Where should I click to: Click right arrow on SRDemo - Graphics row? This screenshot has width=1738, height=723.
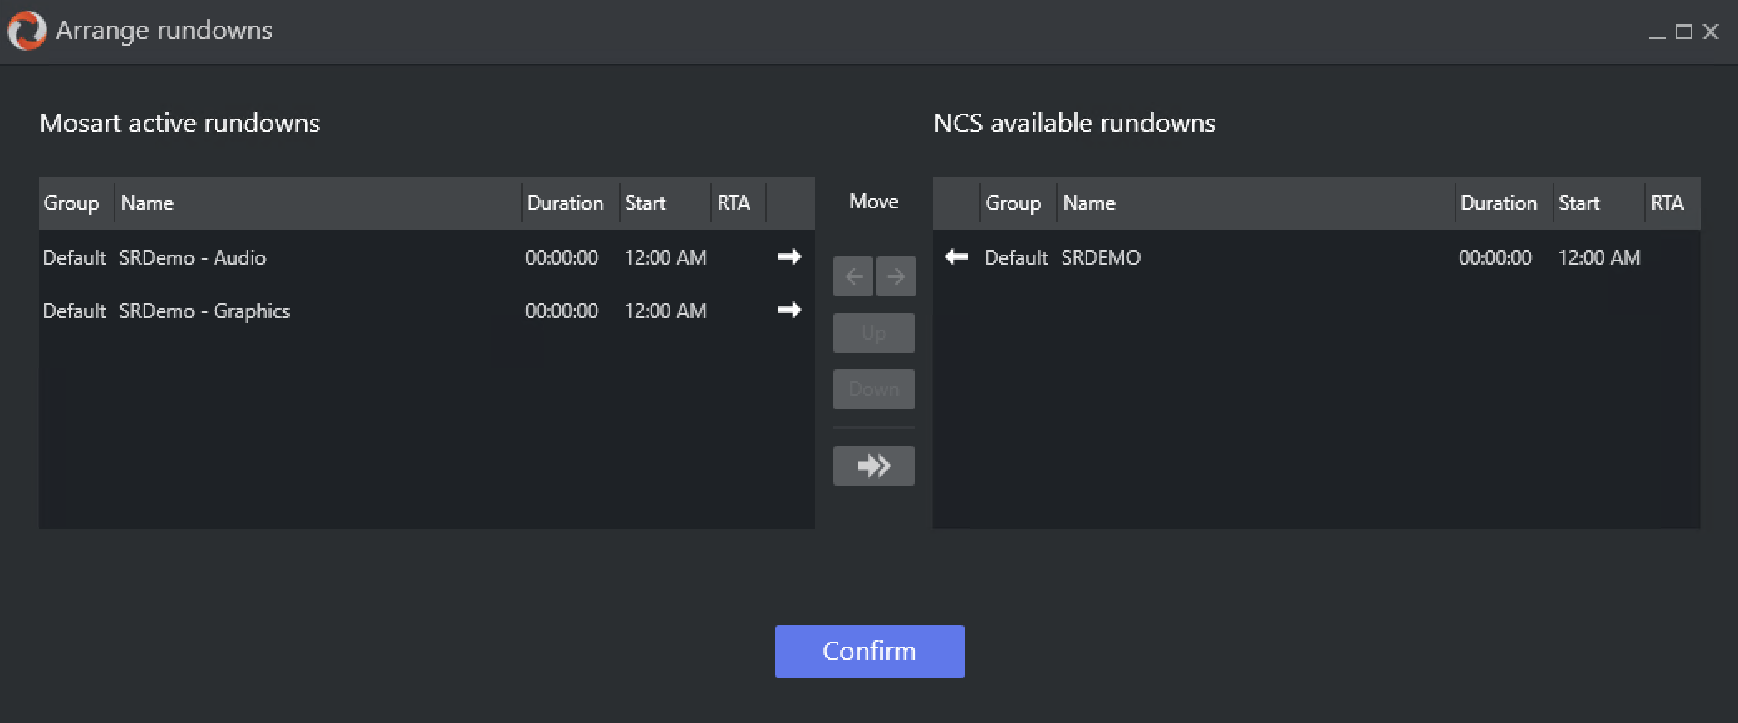pyautogui.click(x=789, y=310)
